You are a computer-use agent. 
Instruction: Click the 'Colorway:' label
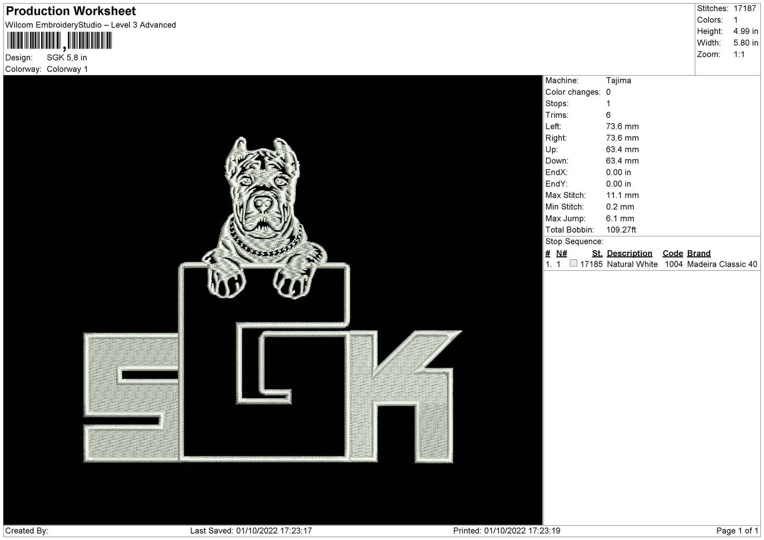click(23, 69)
